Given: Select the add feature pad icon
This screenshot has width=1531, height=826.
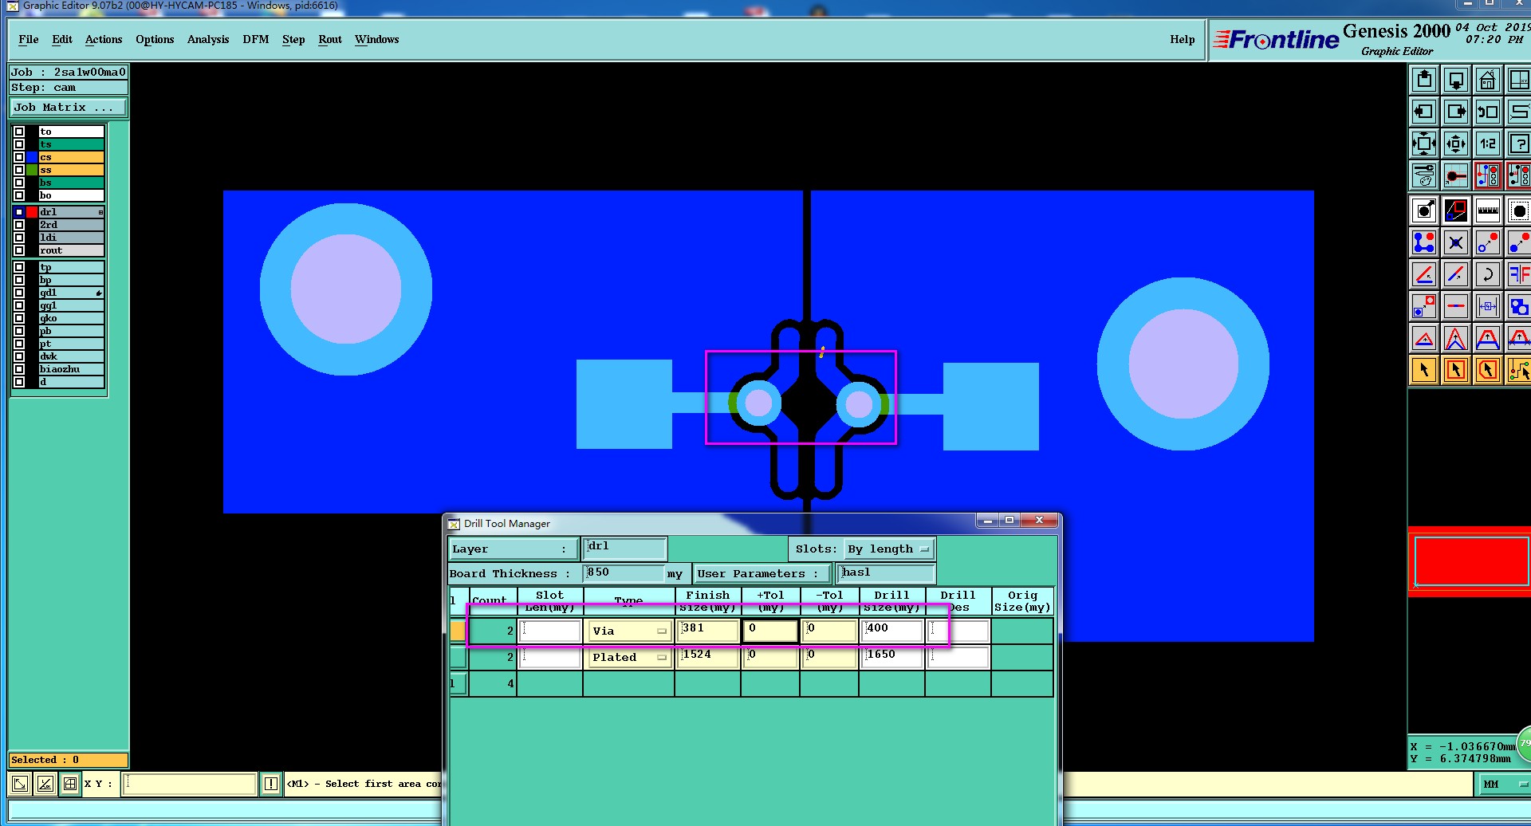Looking at the screenshot, I should point(1424,211).
